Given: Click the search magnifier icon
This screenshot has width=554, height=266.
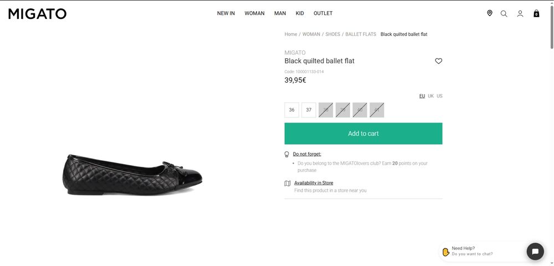Looking at the screenshot, I should click(x=504, y=14).
